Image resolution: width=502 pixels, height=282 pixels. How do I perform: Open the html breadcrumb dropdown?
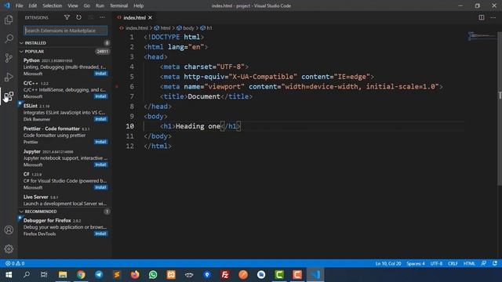point(162,28)
